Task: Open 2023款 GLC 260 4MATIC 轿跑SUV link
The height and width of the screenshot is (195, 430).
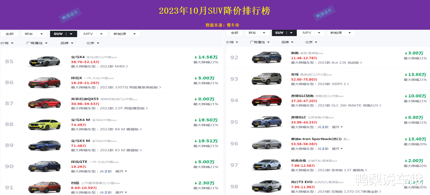Action: [x=350, y=105]
